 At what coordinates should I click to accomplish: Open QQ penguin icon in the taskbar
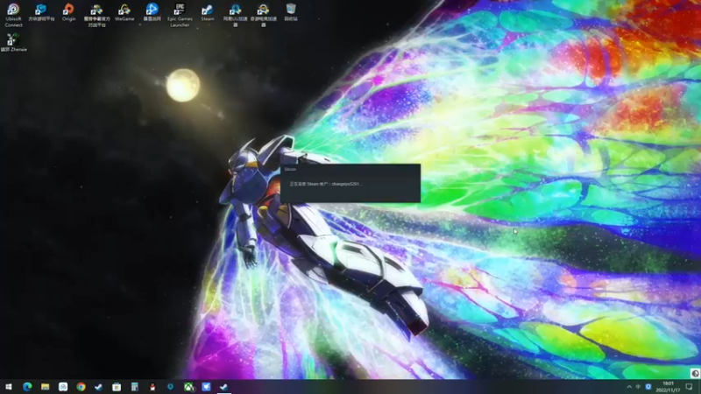point(152,387)
